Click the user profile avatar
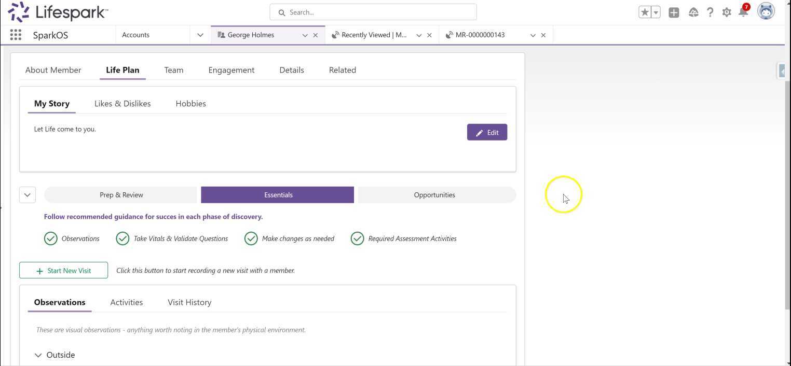This screenshot has width=791, height=366. [x=766, y=11]
